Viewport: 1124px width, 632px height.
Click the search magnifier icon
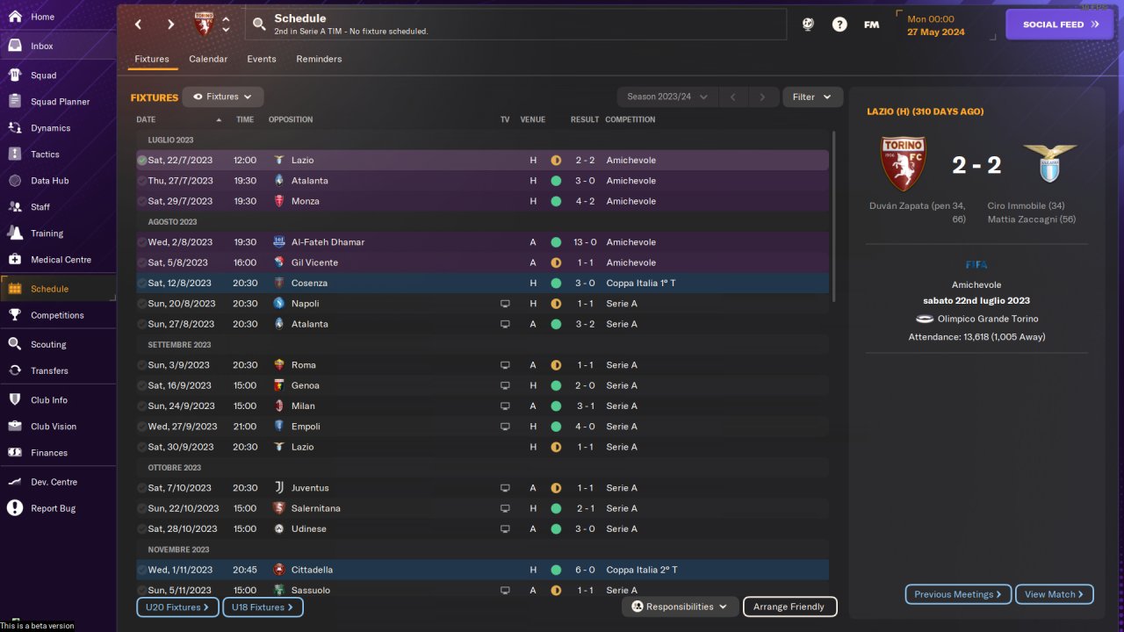click(259, 25)
